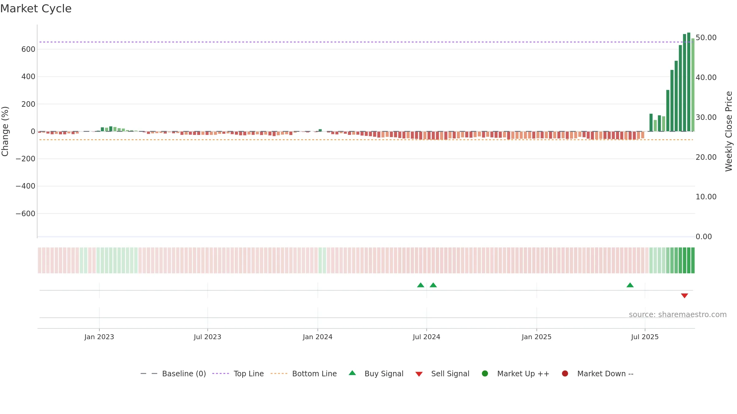Click the 600 tick on left axis
The height and width of the screenshot is (414, 737).
tap(28, 49)
